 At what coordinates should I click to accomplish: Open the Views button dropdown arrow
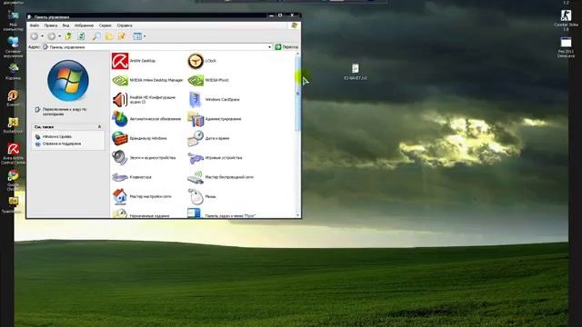[145, 36]
